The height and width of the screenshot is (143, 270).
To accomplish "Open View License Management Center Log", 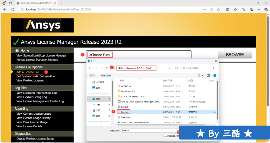I will coord(40,101).
